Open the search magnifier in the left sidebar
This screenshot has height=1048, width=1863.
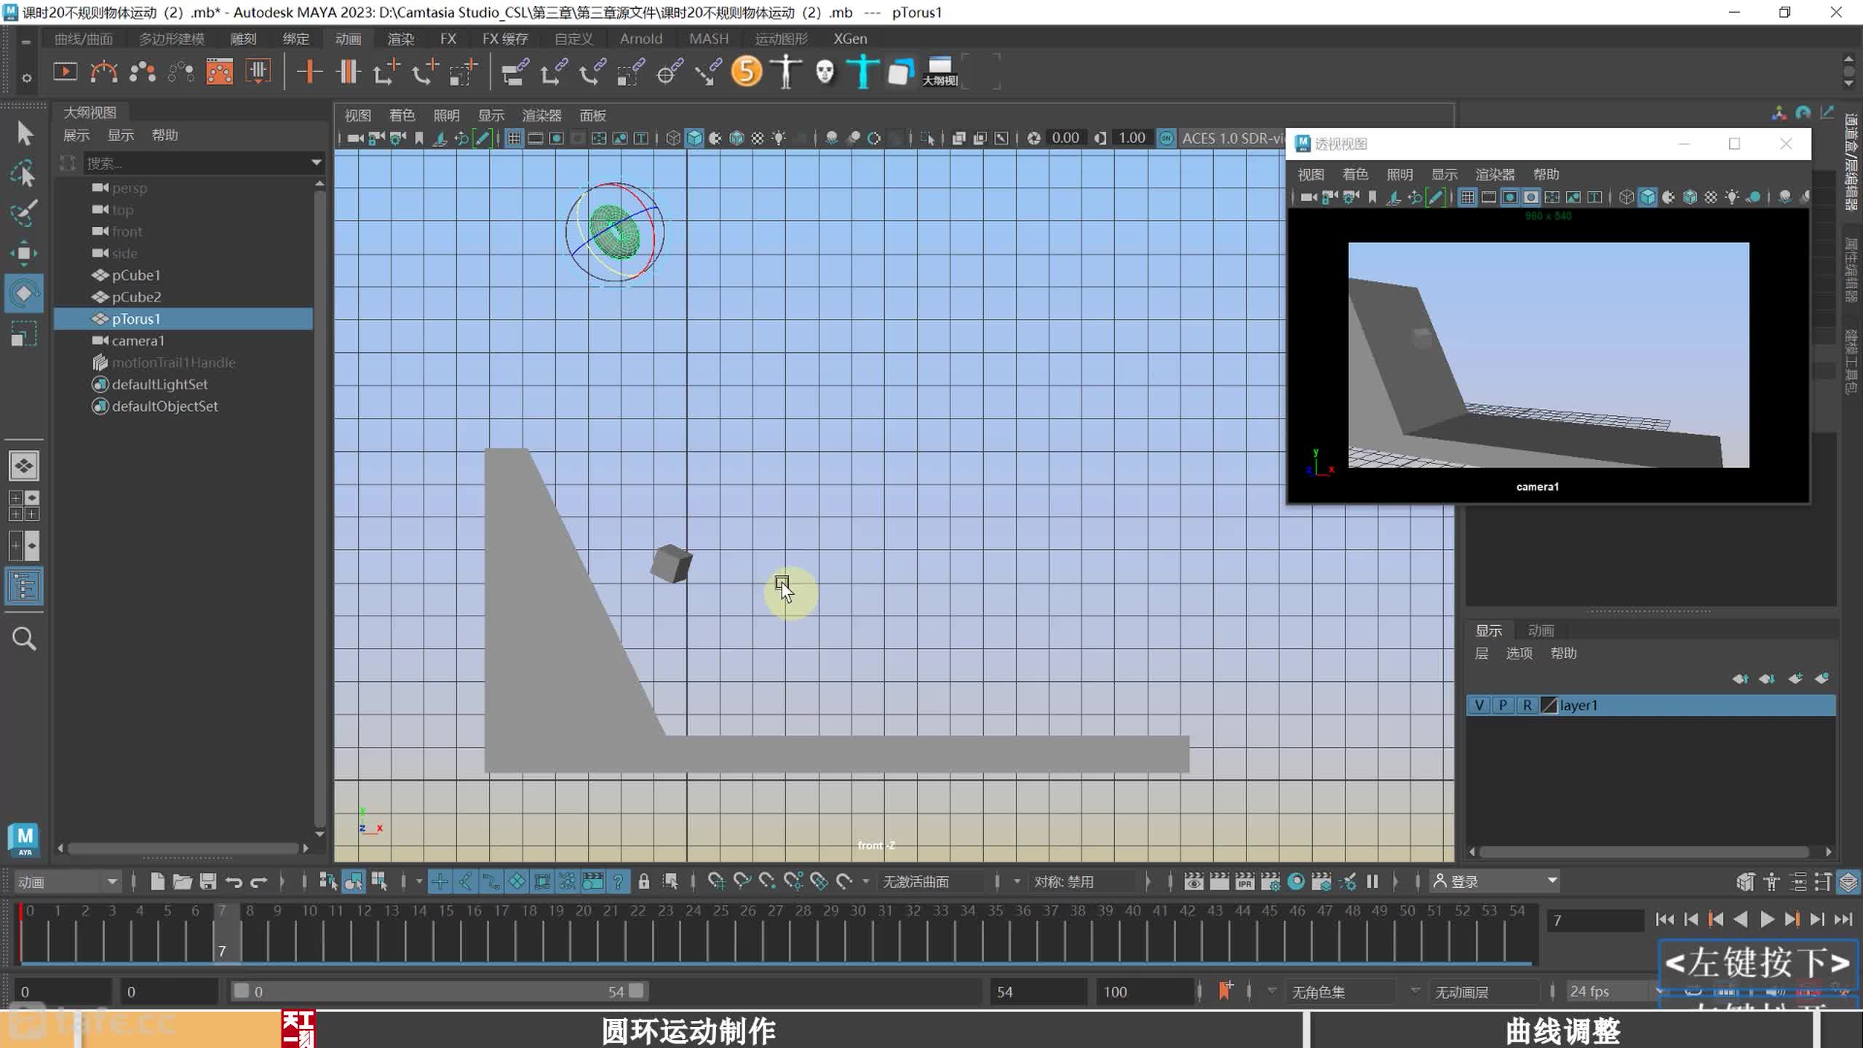pyautogui.click(x=24, y=639)
